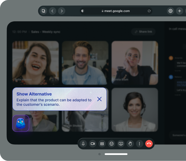Dismiss the Show Alternative suggestion card
Screen dimensions: 186x161
(99, 99)
